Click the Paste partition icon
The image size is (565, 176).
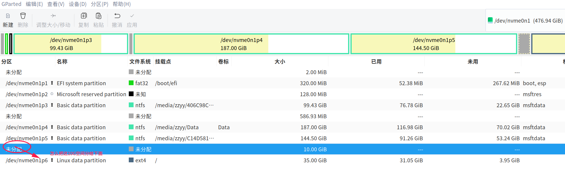click(x=99, y=16)
